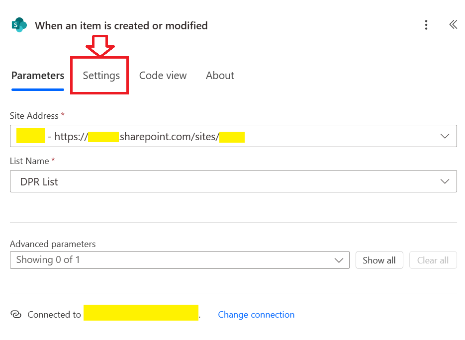Viewport: 465px width, 340px height.
Task: Click the Showing 0 of 1 combo box
Action: (149, 260)
